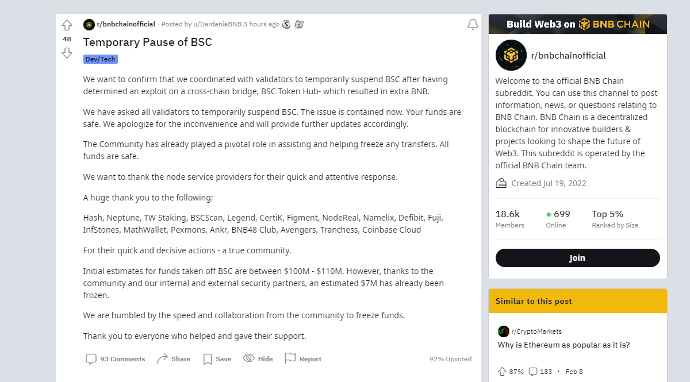This screenshot has height=382, width=690.
Task: Upvote the Temporary Pause of BSC post
Action: click(67, 25)
